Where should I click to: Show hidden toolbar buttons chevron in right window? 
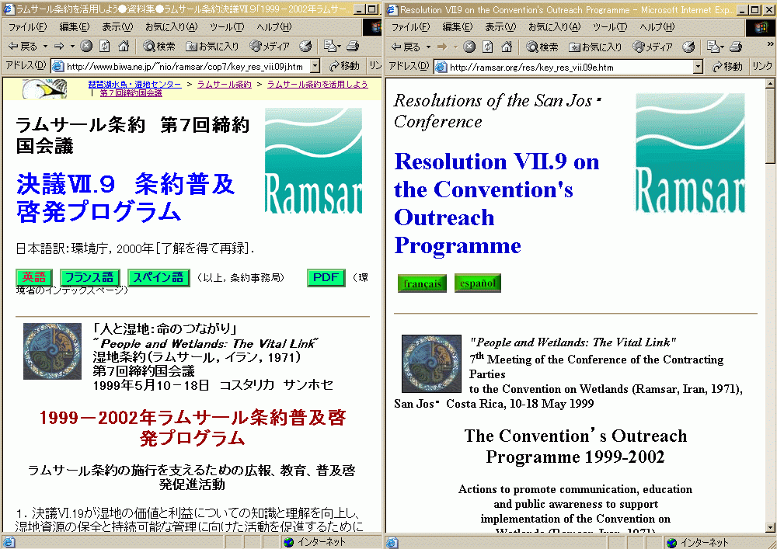pos(769,44)
